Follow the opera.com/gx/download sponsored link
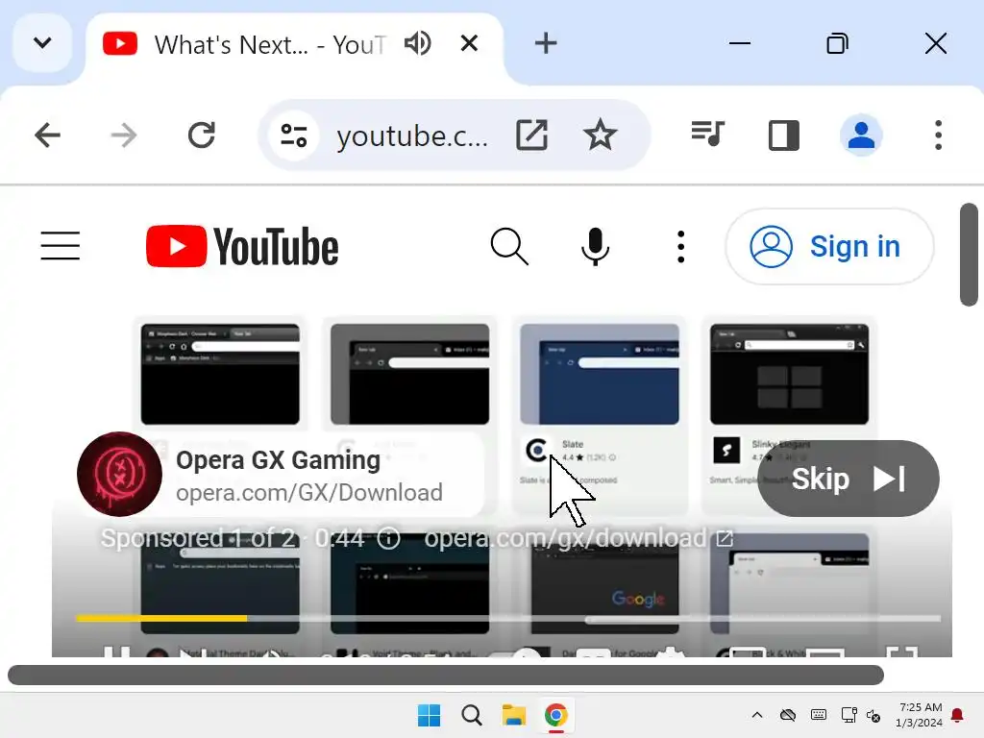The image size is (984, 738). click(x=578, y=538)
